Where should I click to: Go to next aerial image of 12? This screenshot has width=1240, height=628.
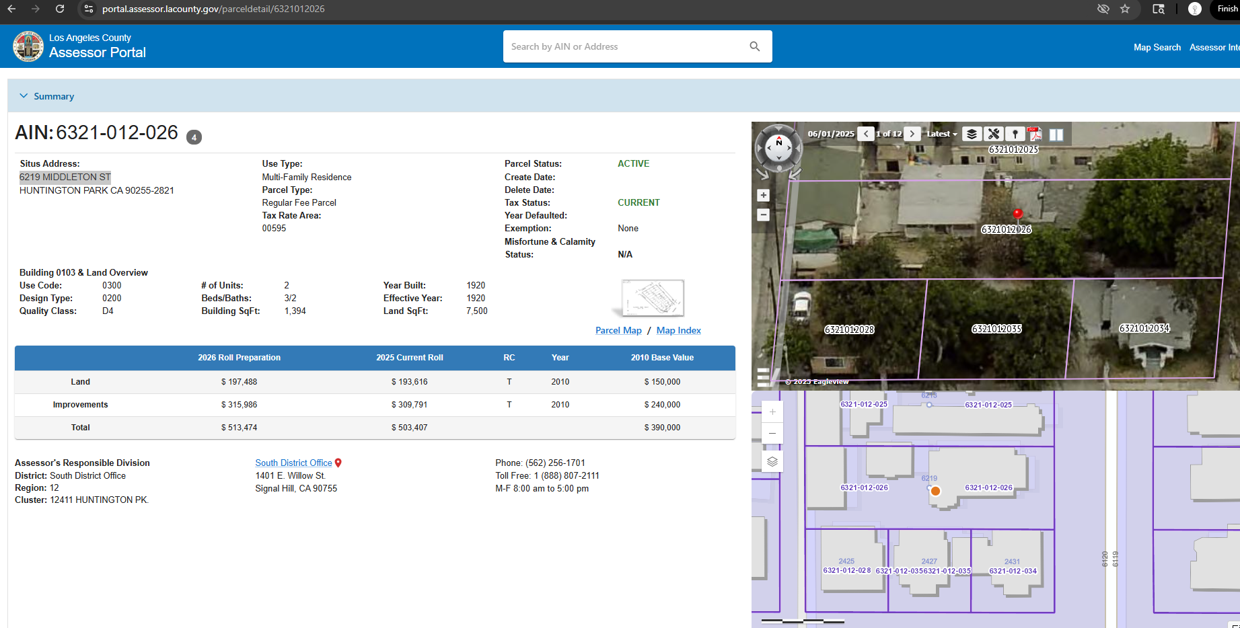pos(912,134)
